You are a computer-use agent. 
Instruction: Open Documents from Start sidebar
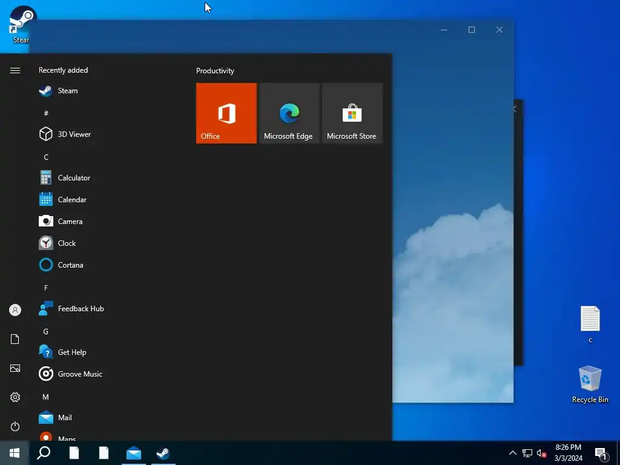tap(15, 339)
